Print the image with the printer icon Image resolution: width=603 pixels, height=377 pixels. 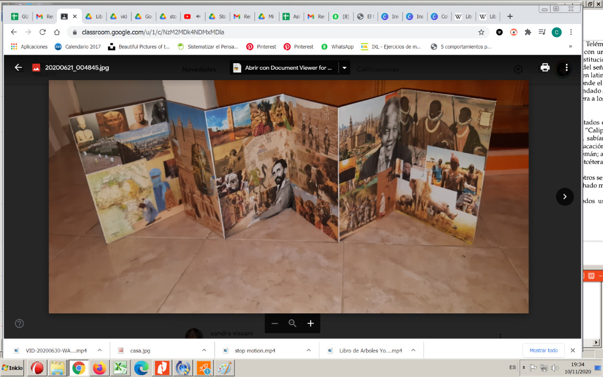pos(545,67)
